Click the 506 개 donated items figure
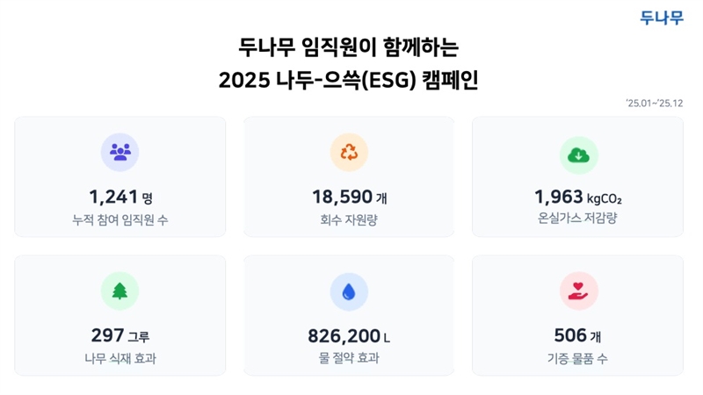This screenshot has height=395, width=703. pos(578,335)
